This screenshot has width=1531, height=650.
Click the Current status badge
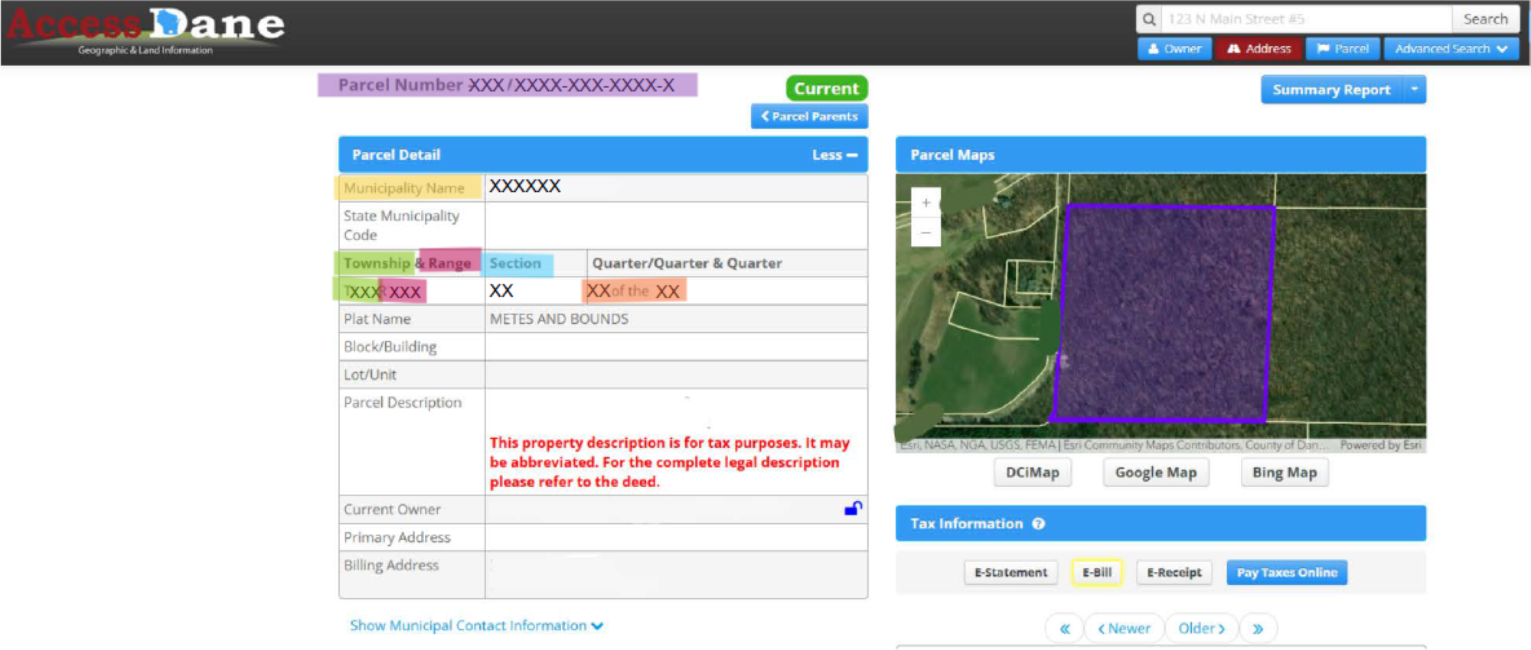(x=826, y=89)
